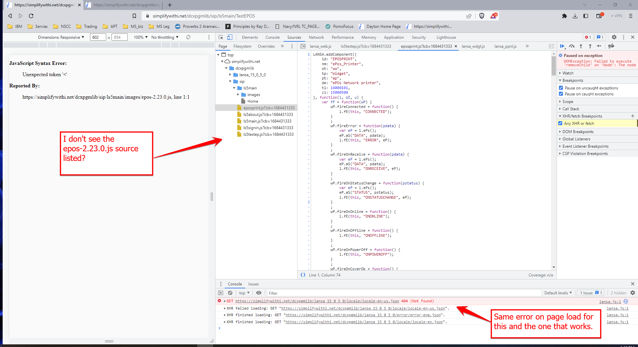Go back with browser back arrow
Viewport: 638px width, 347px height.
pos(10,16)
